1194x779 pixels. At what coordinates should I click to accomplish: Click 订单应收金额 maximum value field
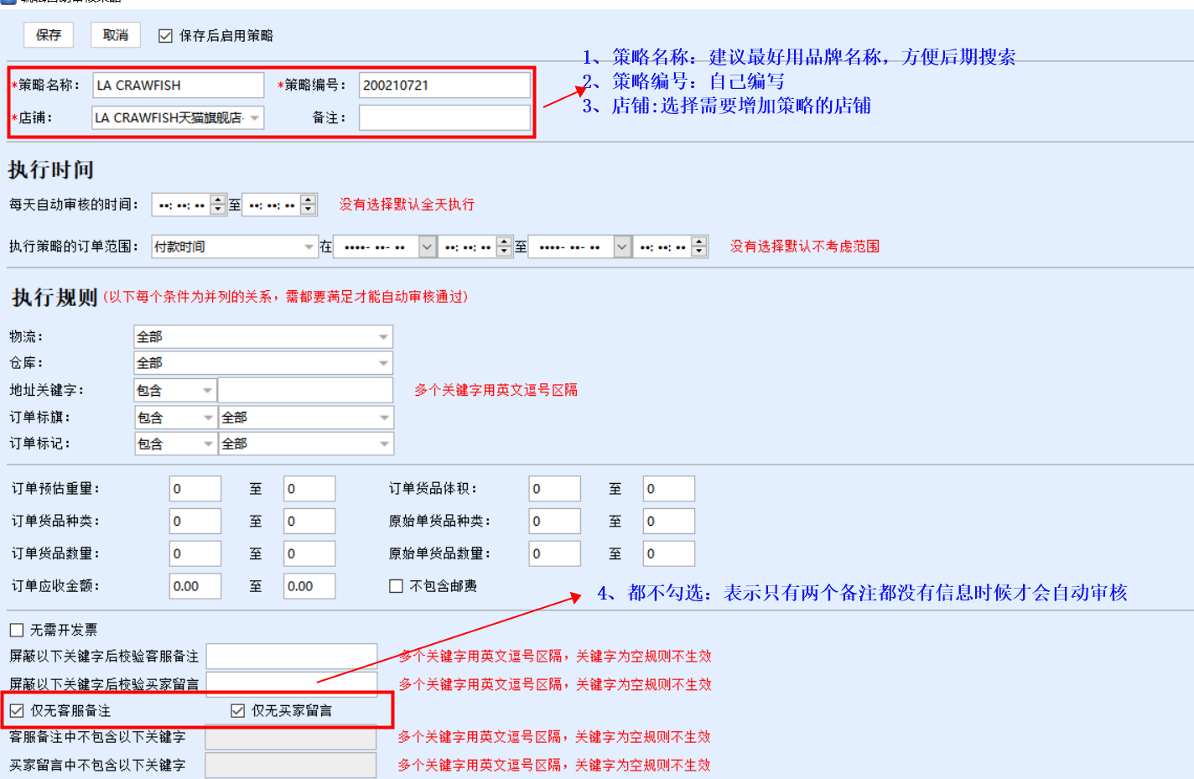tap(309, 586)
